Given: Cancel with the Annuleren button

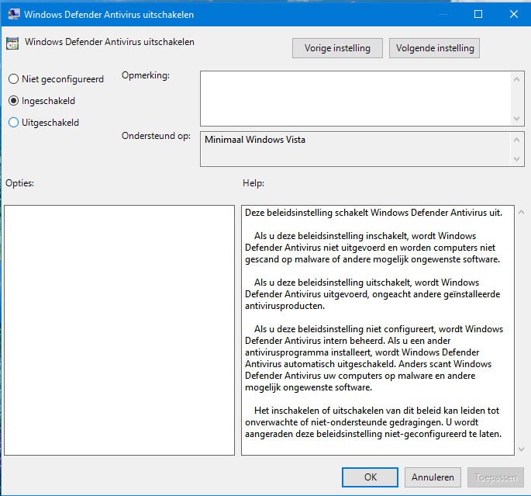Looking at the screenshot, I should [433, 477].
